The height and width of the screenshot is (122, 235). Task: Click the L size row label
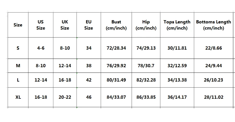pos(18,80)
